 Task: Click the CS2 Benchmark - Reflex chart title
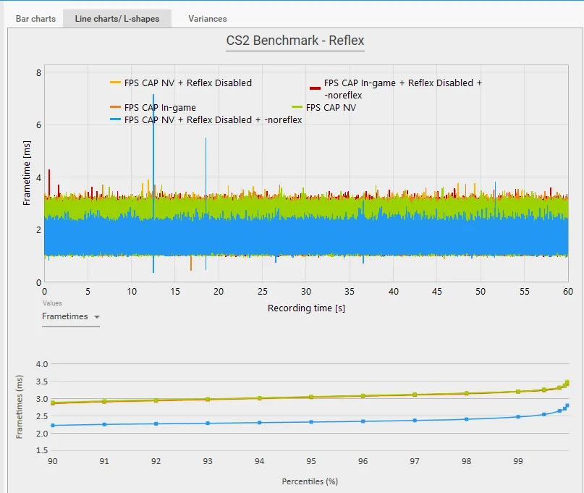295,41
